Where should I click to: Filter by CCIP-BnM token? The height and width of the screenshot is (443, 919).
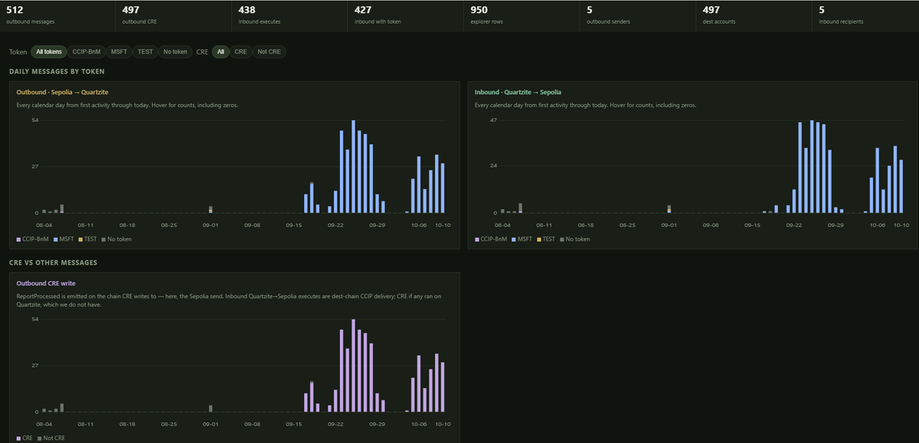tap(87, 52)
